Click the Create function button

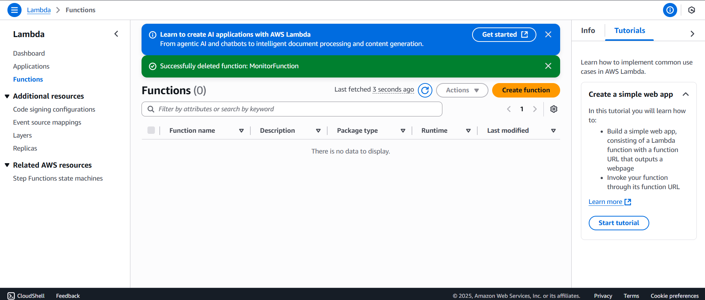526,90
